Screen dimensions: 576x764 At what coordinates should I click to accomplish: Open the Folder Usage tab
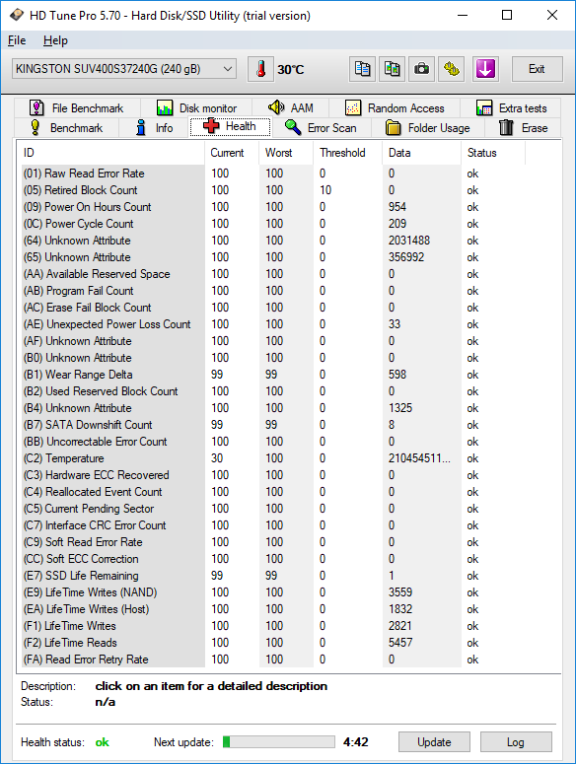(428, 127)
